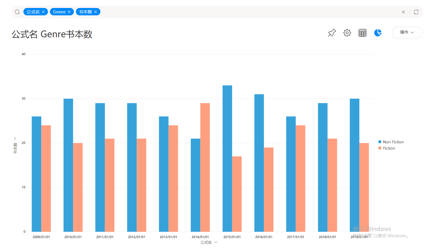Toggle Non Fiction series in legend
Viewport: 429px width, 250px height.
coord(393,142)
